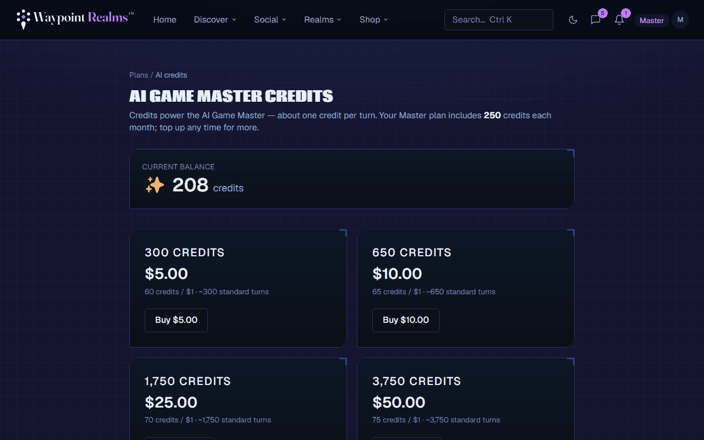Select the 1,750 CREDITS card title
704x440 pixels.
click(x=188, y=381)
